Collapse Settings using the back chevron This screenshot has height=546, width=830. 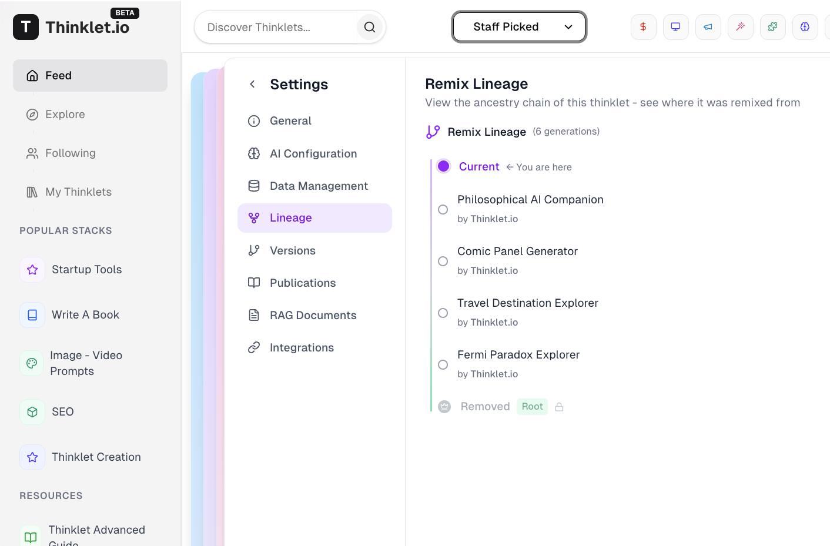tap(252, 84)
